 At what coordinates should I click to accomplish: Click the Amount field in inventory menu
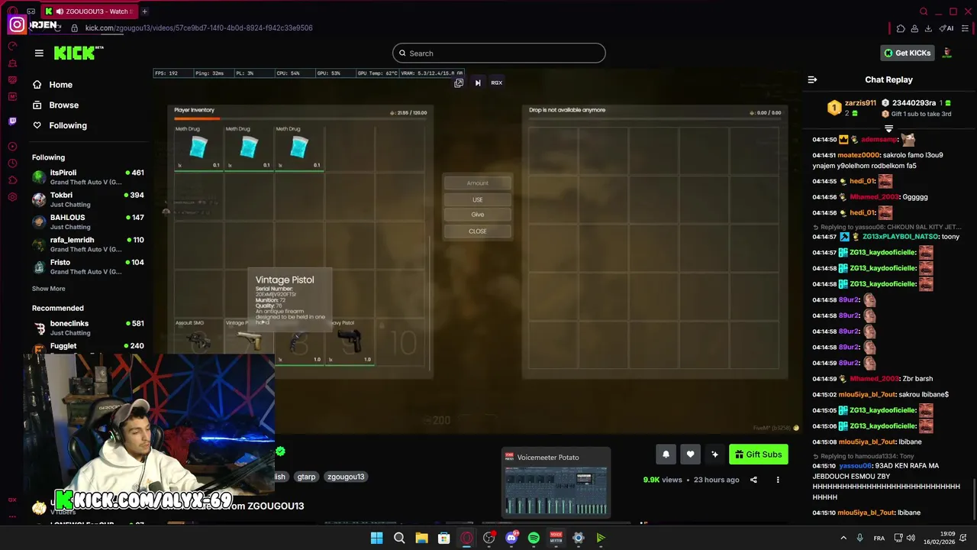click(x=478, y=183)
